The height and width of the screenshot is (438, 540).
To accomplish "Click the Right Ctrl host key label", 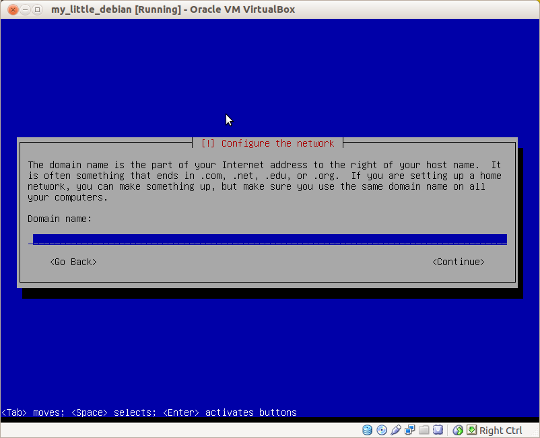I will tap(500, 431).
